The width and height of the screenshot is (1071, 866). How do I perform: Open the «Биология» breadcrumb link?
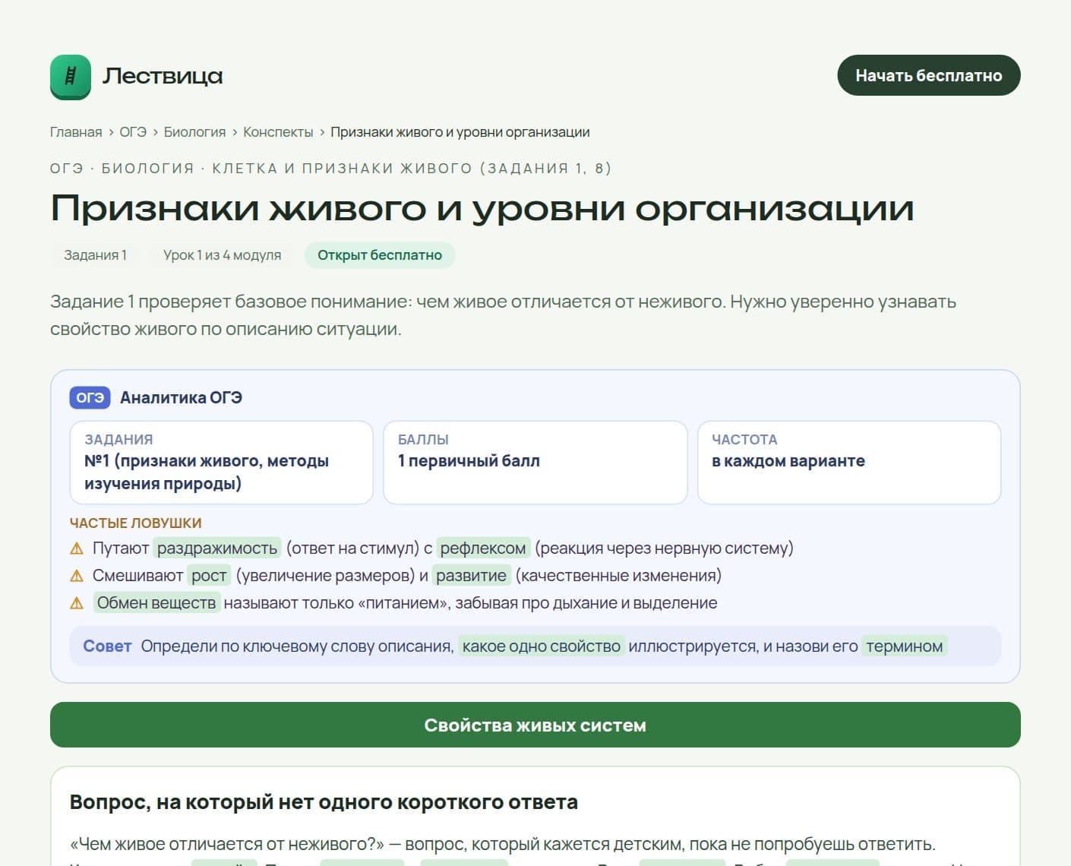[x=194, y=132]
